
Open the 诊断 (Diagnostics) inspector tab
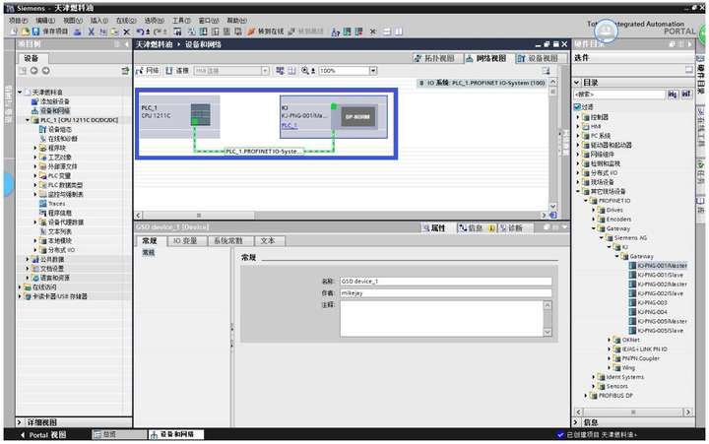(x=511, y=227)
